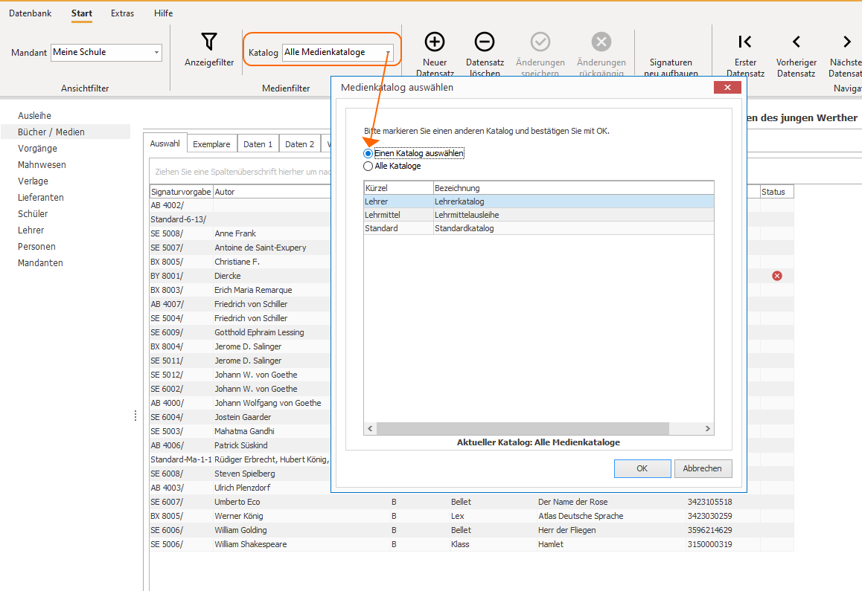This screenshot has height=591, width=862.
Task: Go to next record arrow icon
Action: (x=846, y=42)
